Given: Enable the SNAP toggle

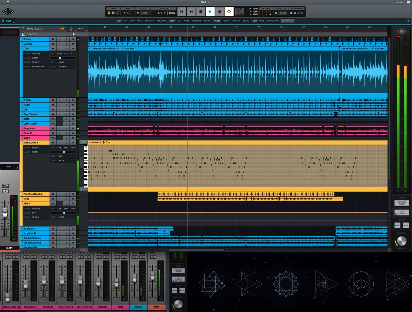Looking at the screenshot, I should 80,29.
